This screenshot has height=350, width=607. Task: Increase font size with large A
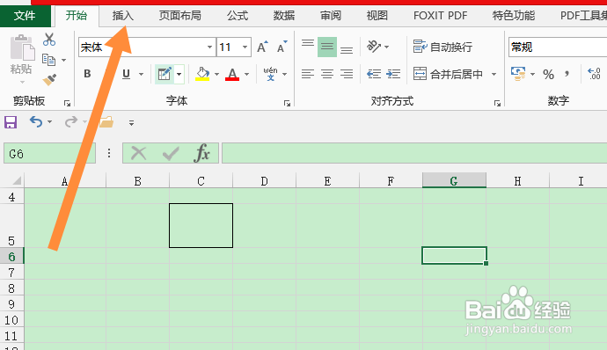tap(262, 47)
